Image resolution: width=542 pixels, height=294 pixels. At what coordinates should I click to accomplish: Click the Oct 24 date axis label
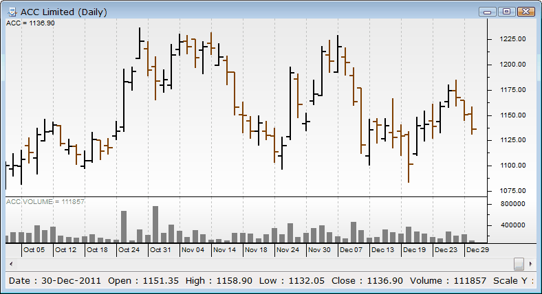(x=129, y=250)
